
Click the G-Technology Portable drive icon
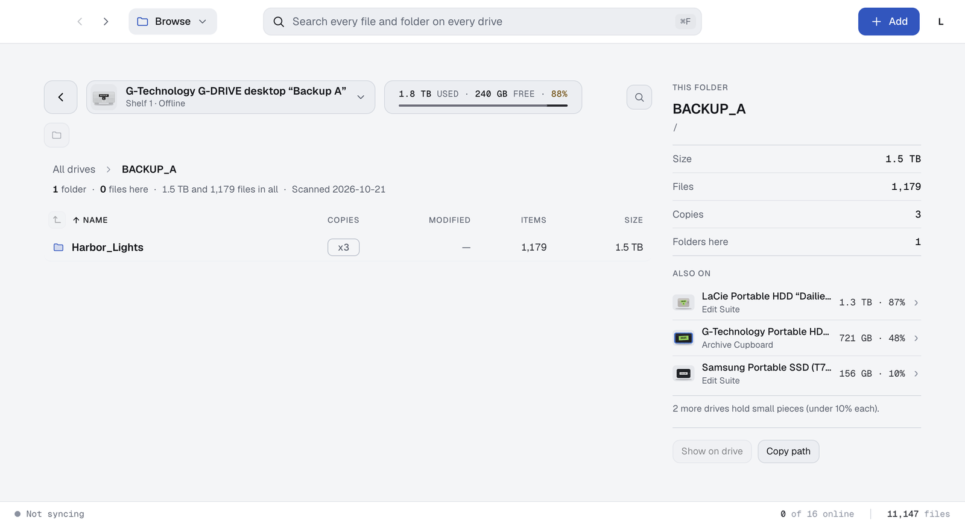683,338
